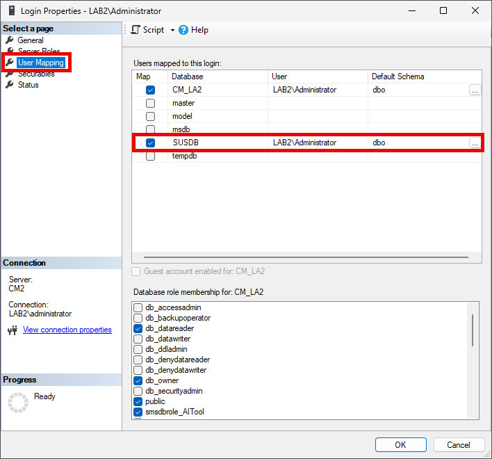Open schema ellipsis button for SUSDB row

(475, 143)
